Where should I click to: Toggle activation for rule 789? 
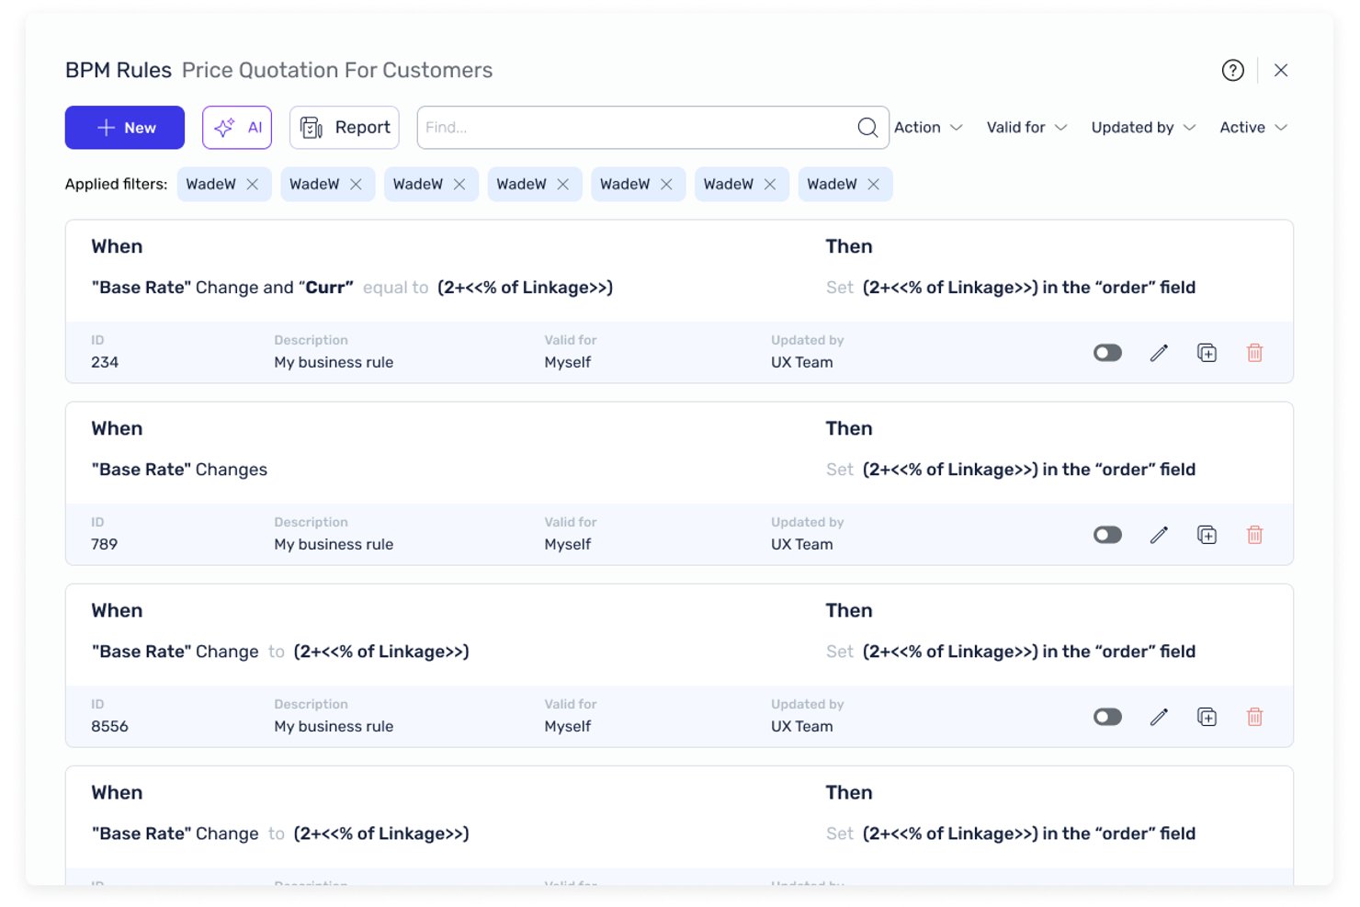(1107, 535)
